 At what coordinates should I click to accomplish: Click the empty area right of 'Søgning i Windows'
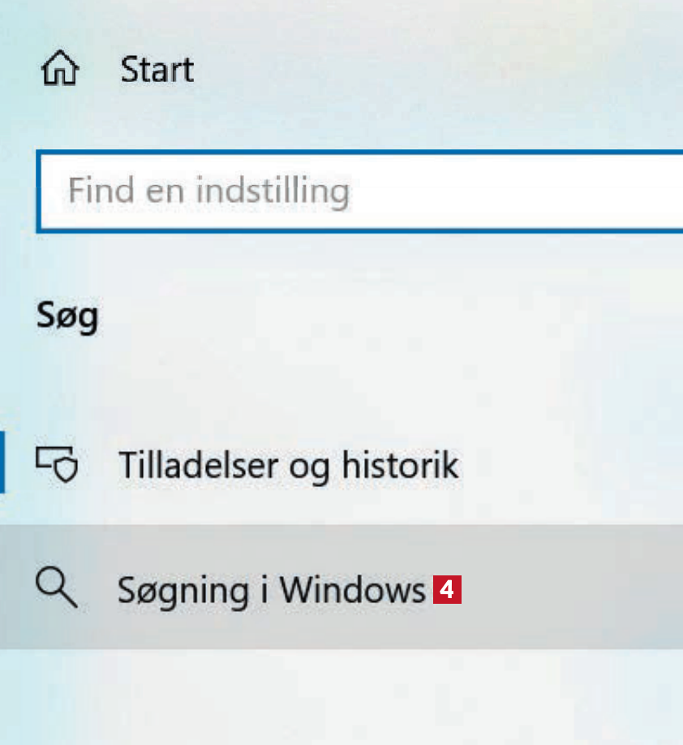[576, 588]
